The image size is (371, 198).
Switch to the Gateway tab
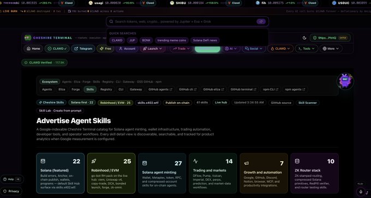click(x=136, y=90)
